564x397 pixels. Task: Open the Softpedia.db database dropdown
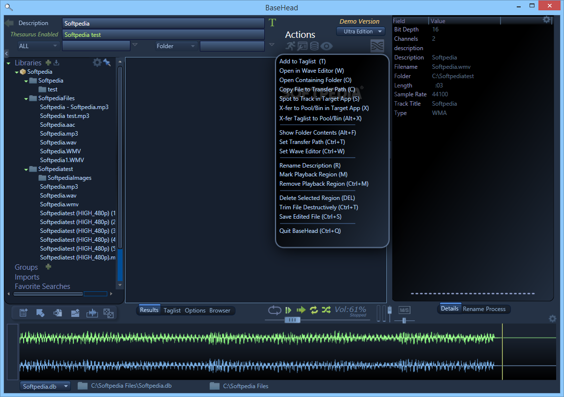click(x=45, y=386)
